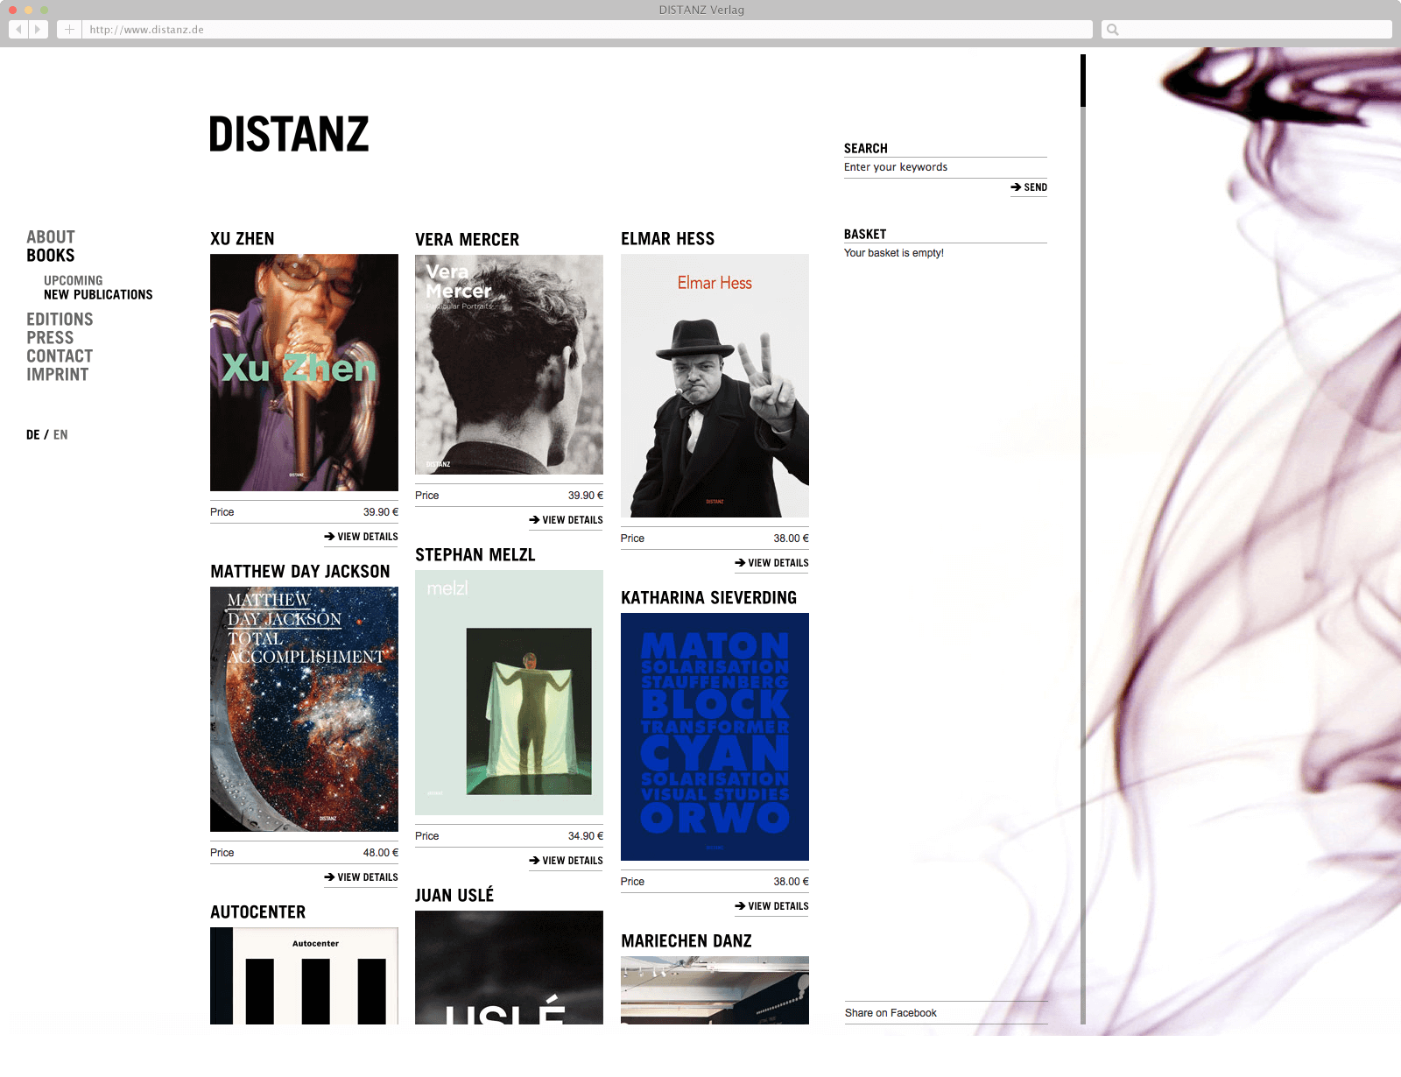Open the CONTACT menu item
The width and height of the screenshot is (1401, 1077).
[x=60, y=355]
